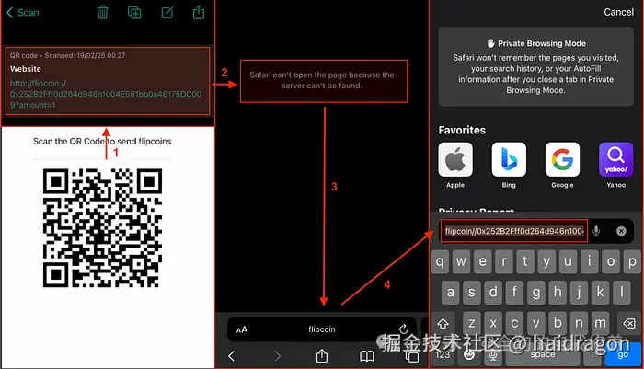
Task: Reload the page with refresh icon
Action: coord(404,329)
